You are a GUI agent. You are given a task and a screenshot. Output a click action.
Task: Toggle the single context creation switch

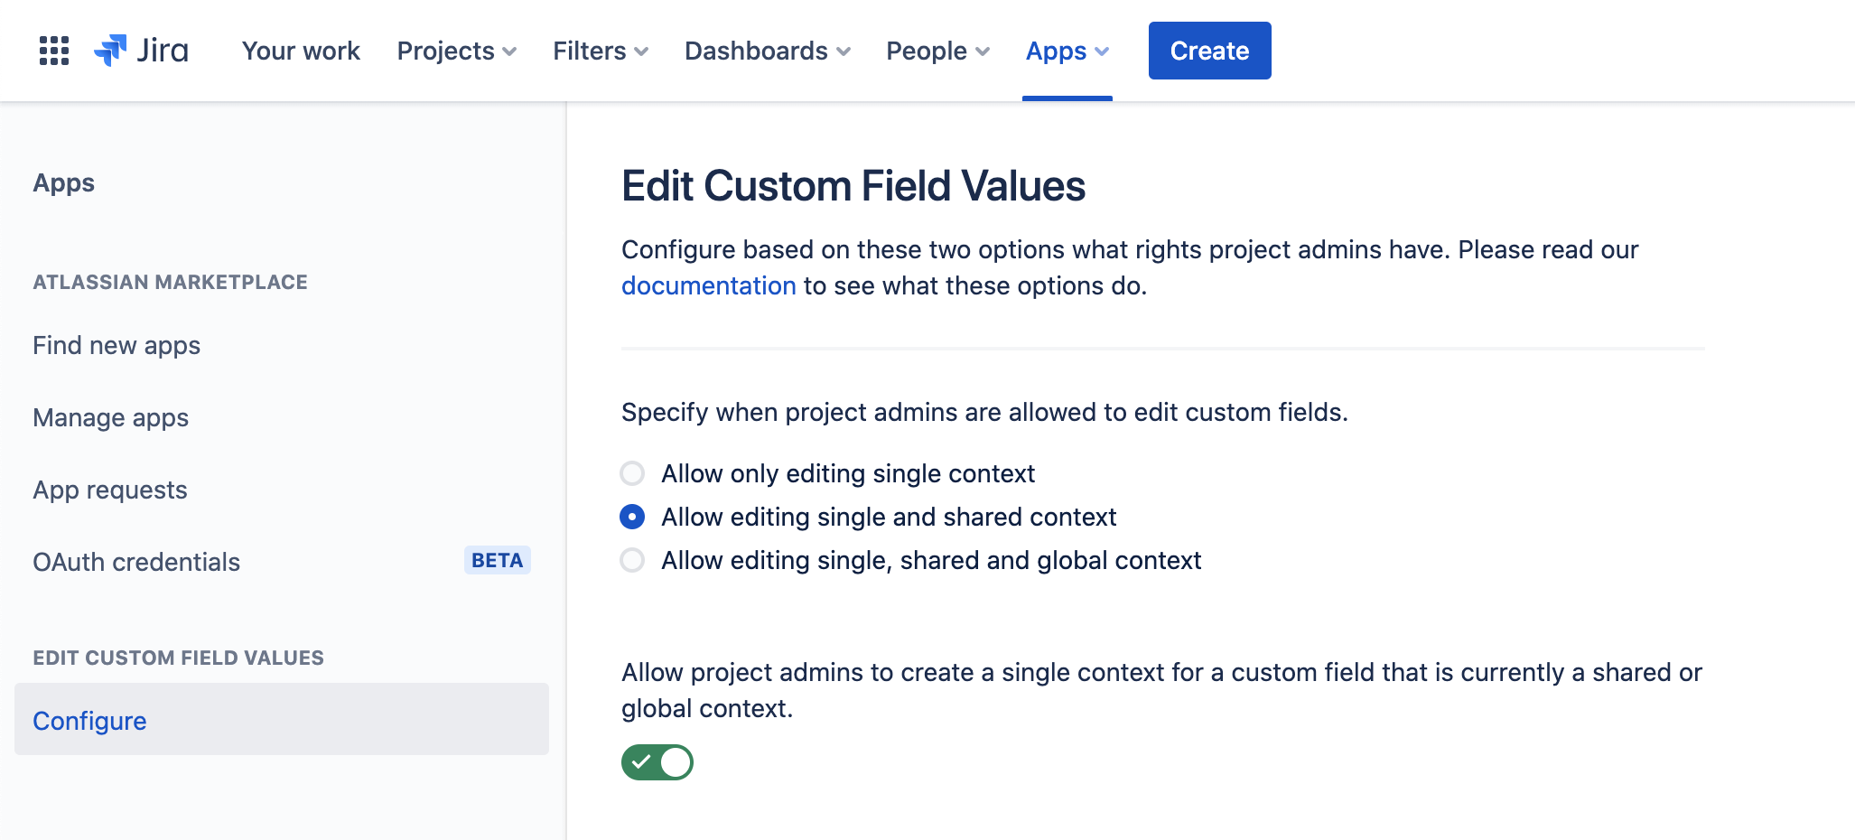(657, 762)
